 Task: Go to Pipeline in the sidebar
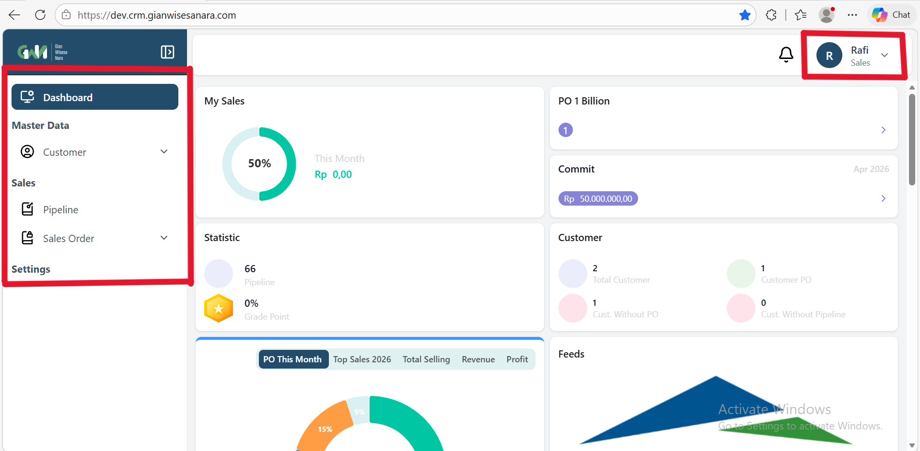(60, 210)
